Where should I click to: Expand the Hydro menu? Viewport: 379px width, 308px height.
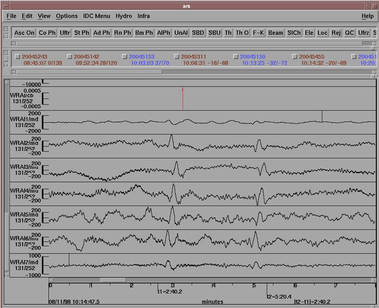124,16
